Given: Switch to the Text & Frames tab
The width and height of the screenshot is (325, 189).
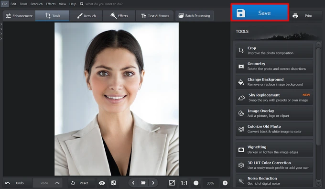Looking at the screenshot, I should coord(155,16).
